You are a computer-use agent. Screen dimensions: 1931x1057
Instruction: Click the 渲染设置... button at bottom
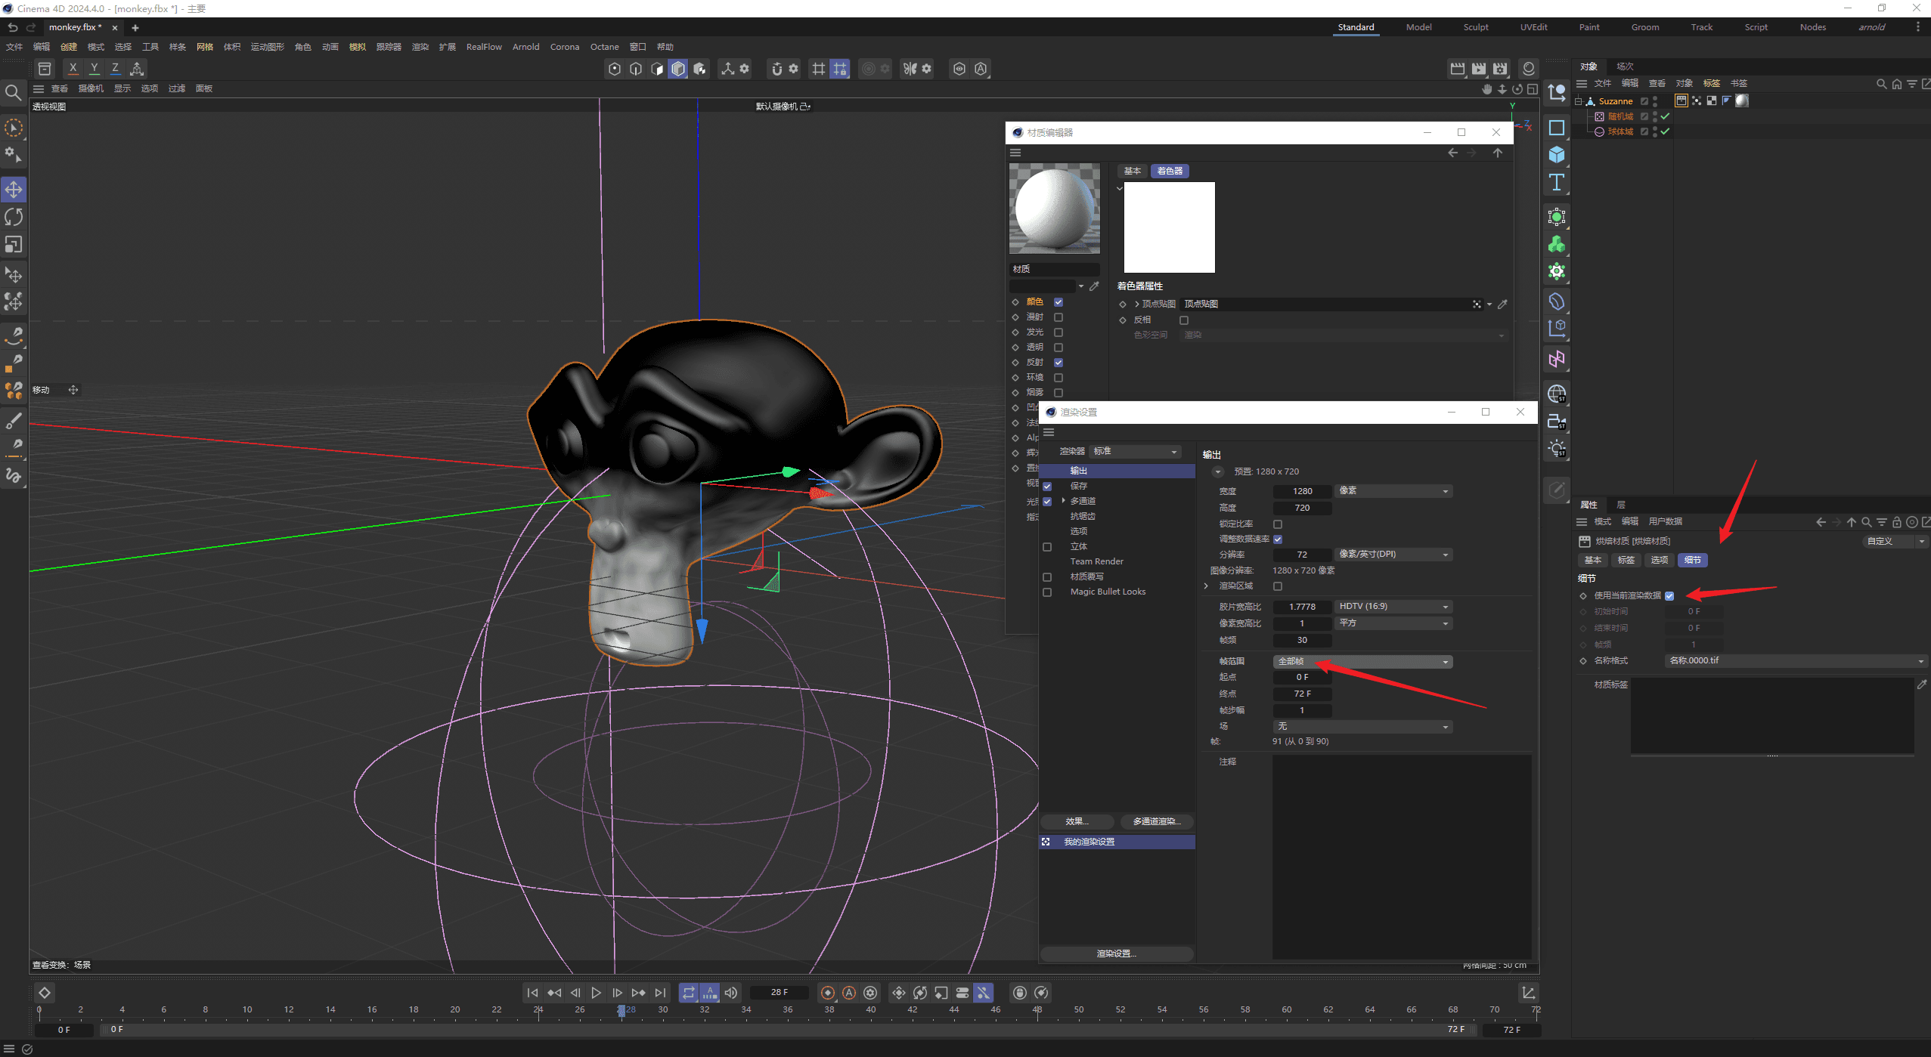1117,954
